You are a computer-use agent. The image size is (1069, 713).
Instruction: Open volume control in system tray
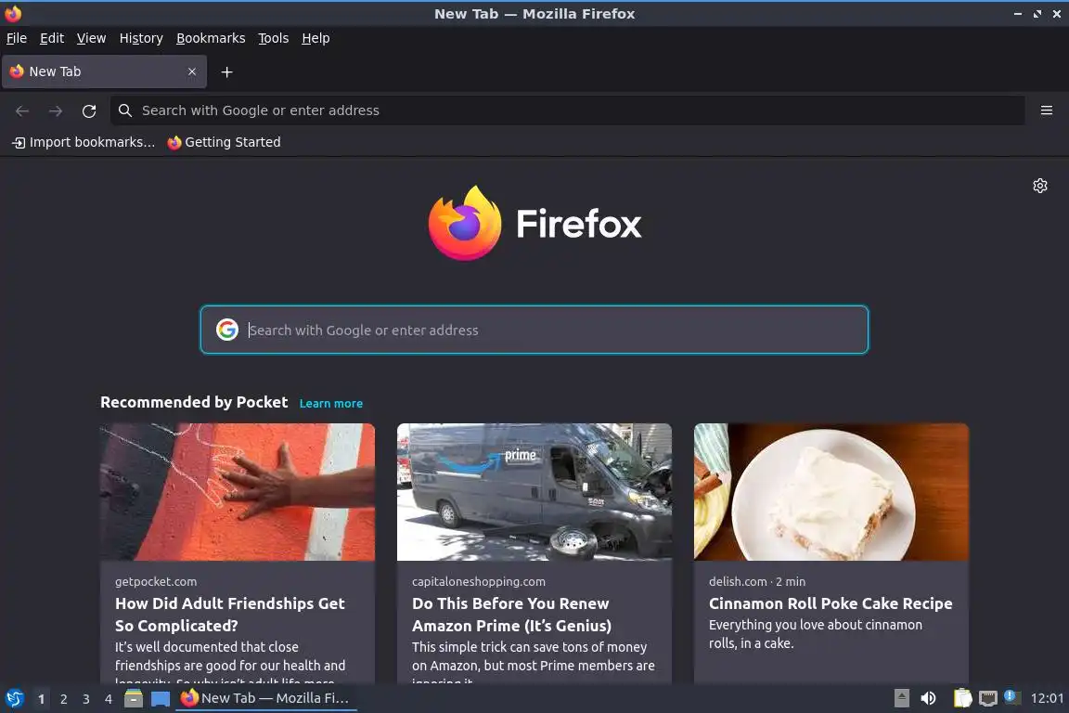928,698
